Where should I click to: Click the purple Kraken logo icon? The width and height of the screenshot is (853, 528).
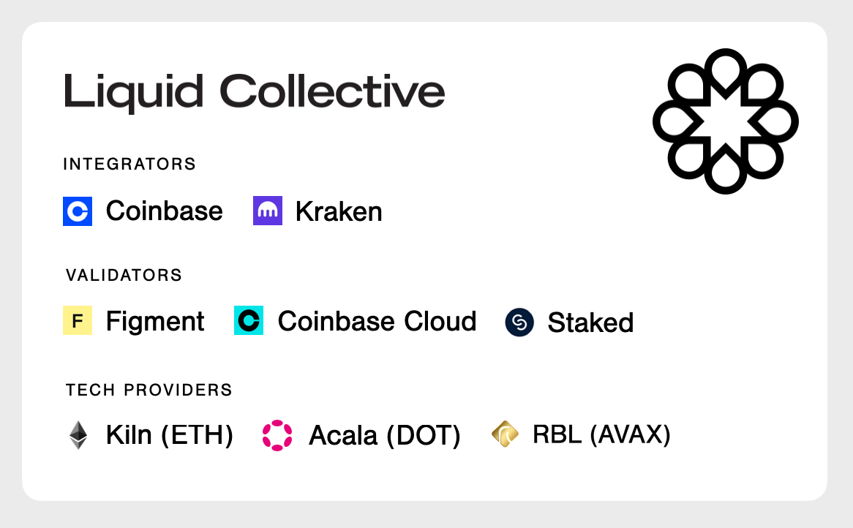click(268, 211)
